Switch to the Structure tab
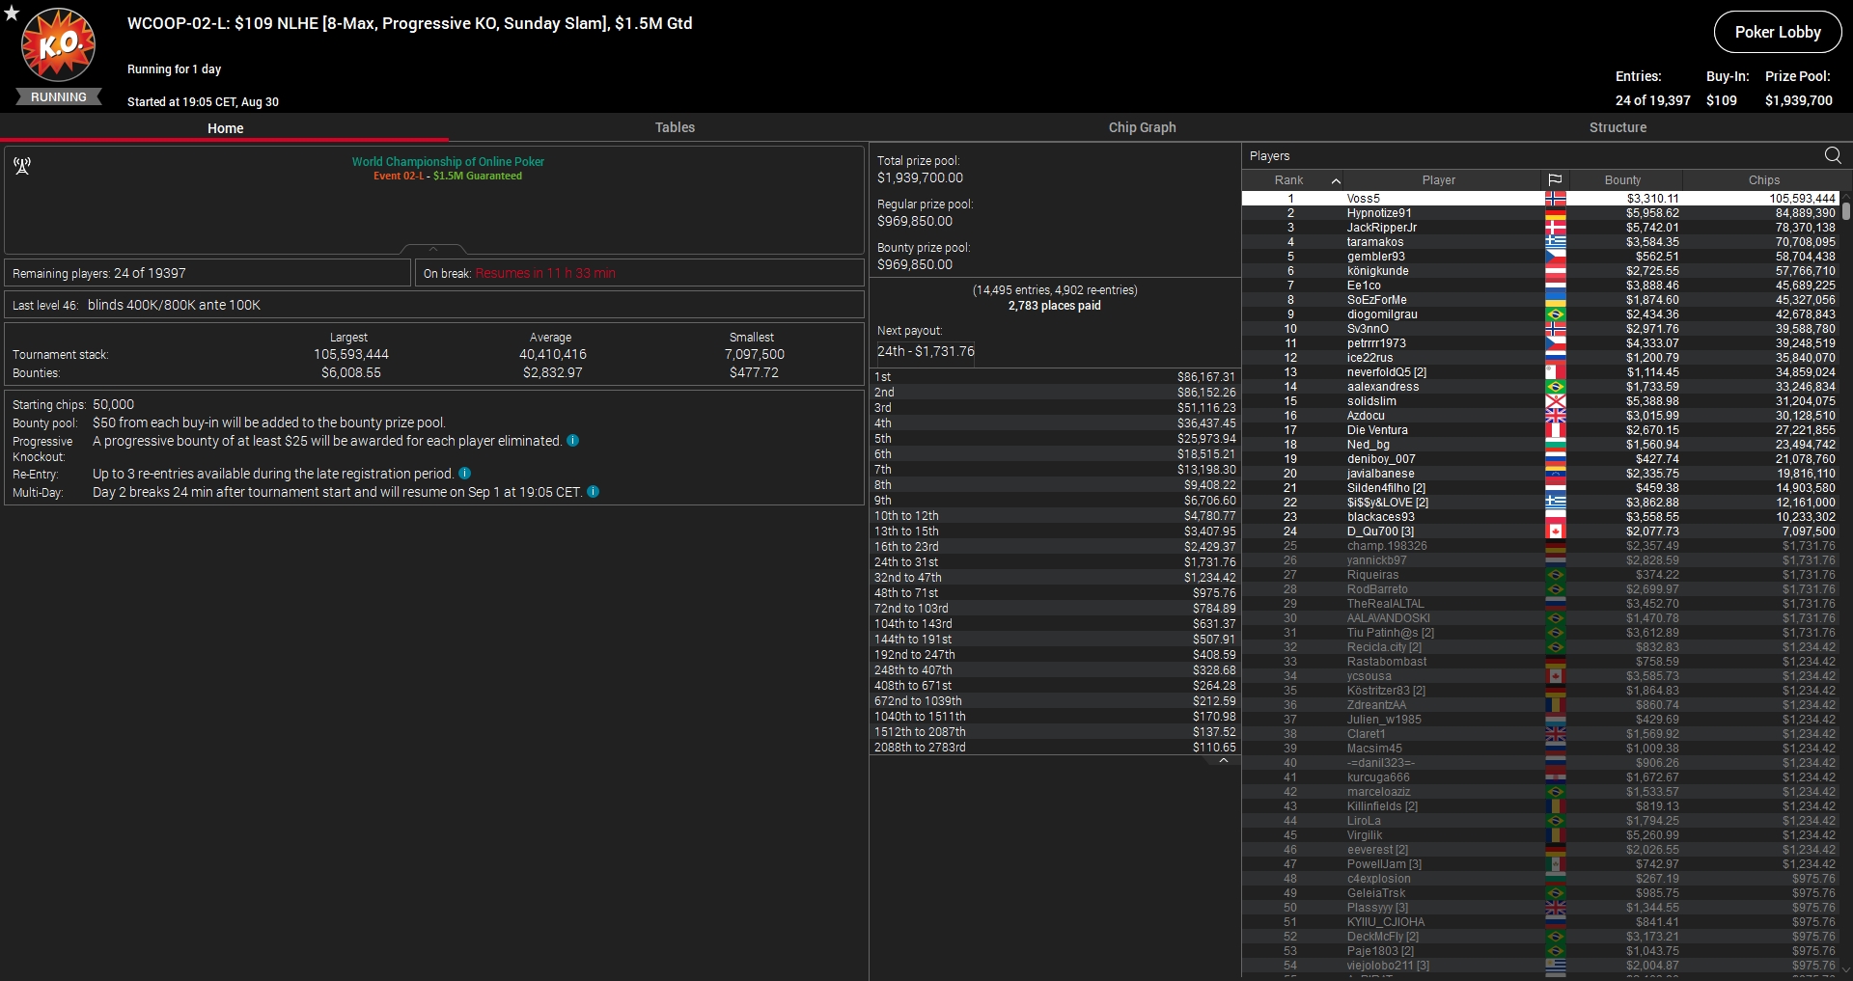Image resolution: width=1853 pixels, height=981 pixels. pyautogui.click(x=1618, y=127)
